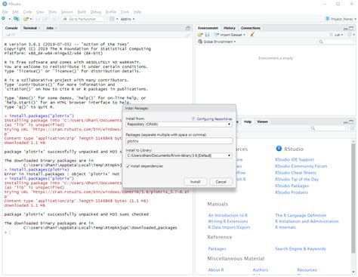Close the Terminal tab with its x
Image resolution: width=358 pixels, height=277 pixels.
[x=39, y=28]
